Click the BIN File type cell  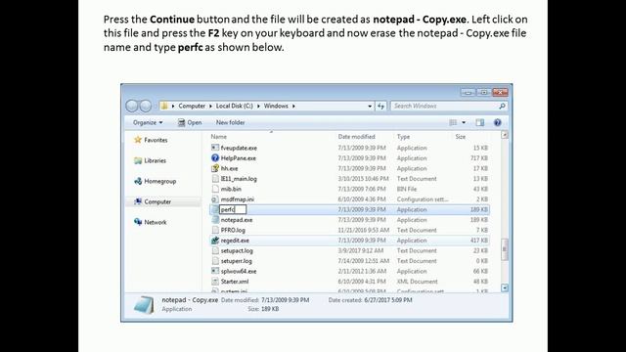407,189
